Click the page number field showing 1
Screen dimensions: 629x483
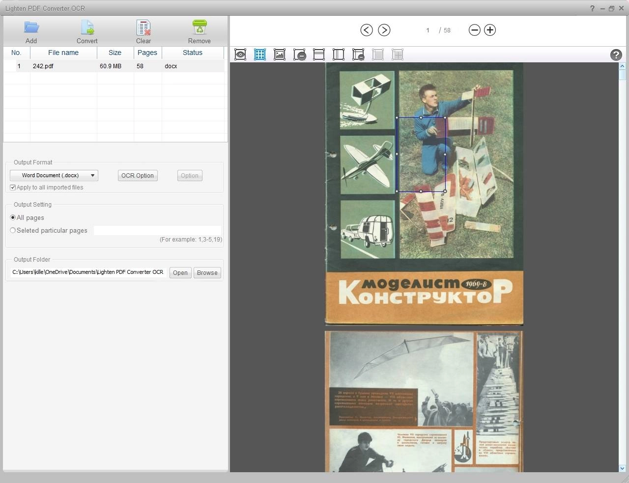[428, 30]
